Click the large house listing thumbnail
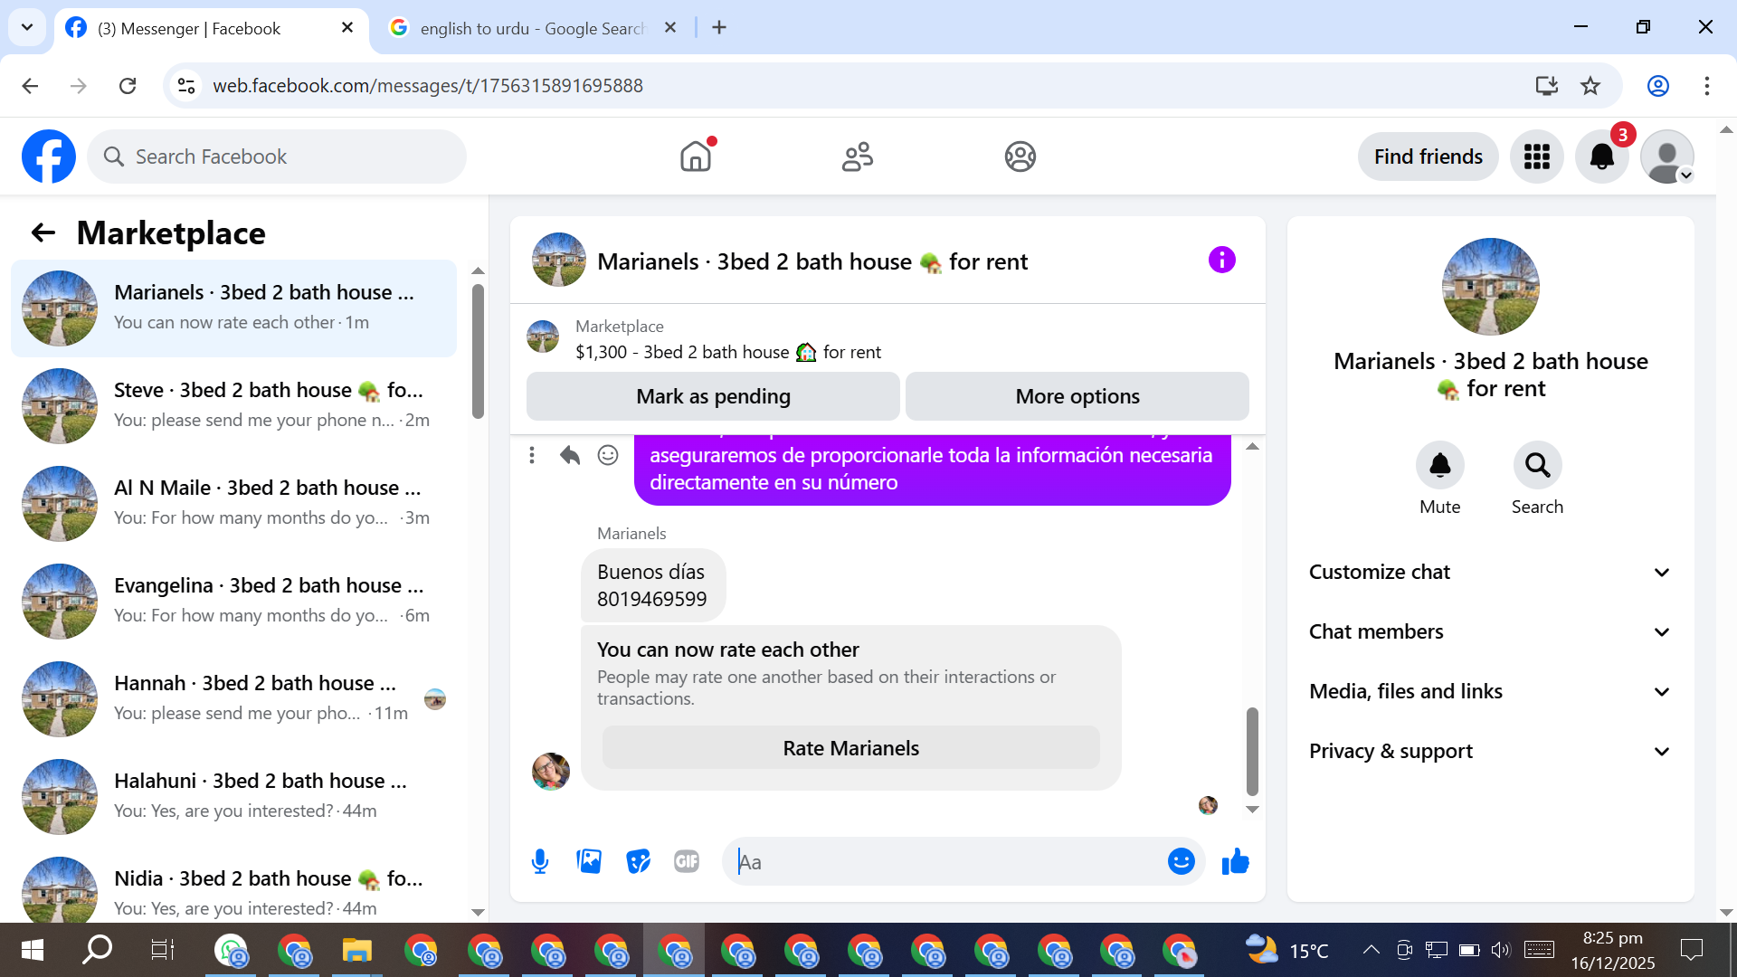Viewport: 1737px width, 977px height. [1490, 287]
